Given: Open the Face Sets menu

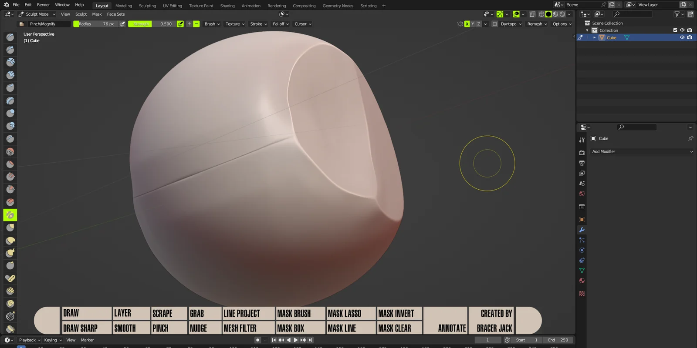Looking at the screenshot, I should pyautogui.click(x=116, y=14).
